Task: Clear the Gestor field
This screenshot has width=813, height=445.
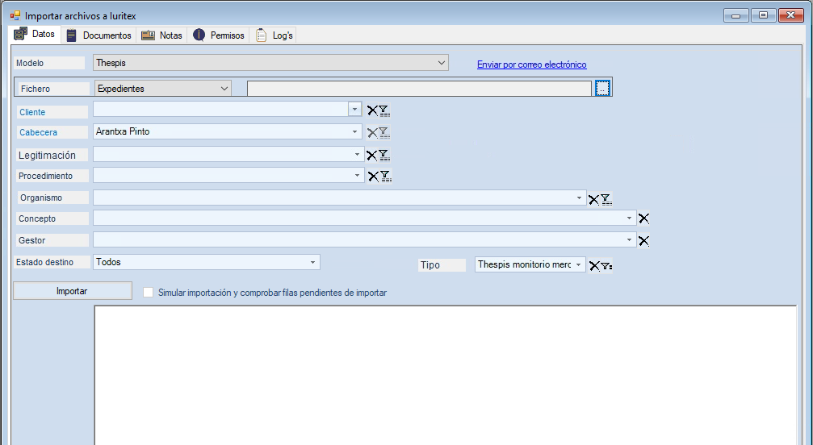Action: pyautogui.click(x=643, y=240)
